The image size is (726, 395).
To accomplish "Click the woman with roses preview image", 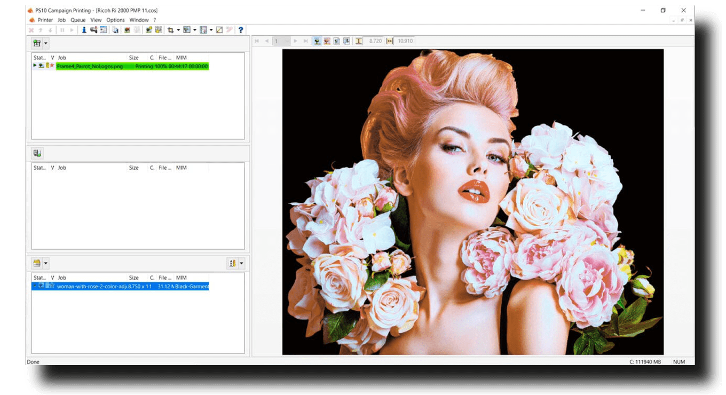I will pyautogui.click(x=473, y=202).
